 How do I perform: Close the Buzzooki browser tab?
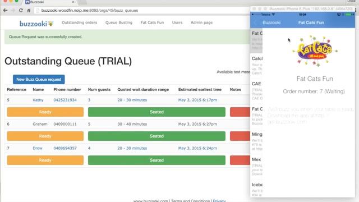[x=73, y=2]
